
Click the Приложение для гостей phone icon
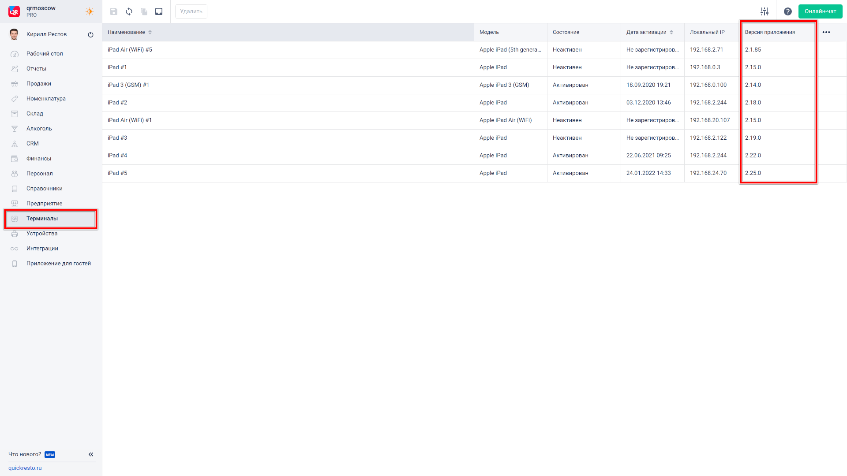click(15, 264)
